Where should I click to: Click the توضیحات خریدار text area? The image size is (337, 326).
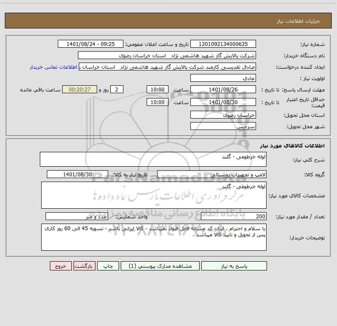[154, 237]
